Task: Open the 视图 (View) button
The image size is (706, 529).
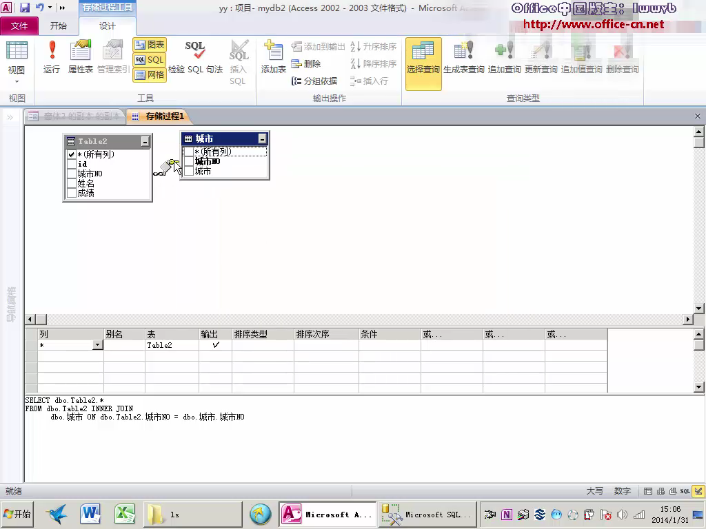Action: 17,62
